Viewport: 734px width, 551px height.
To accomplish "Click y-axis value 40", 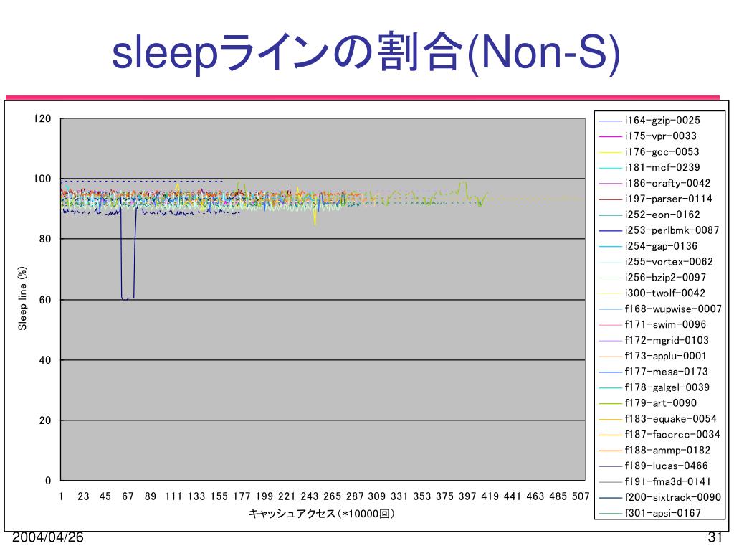I will 45,360.
